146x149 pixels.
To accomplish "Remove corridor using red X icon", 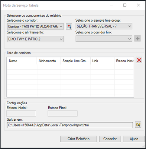I will (x=139, y=60).
